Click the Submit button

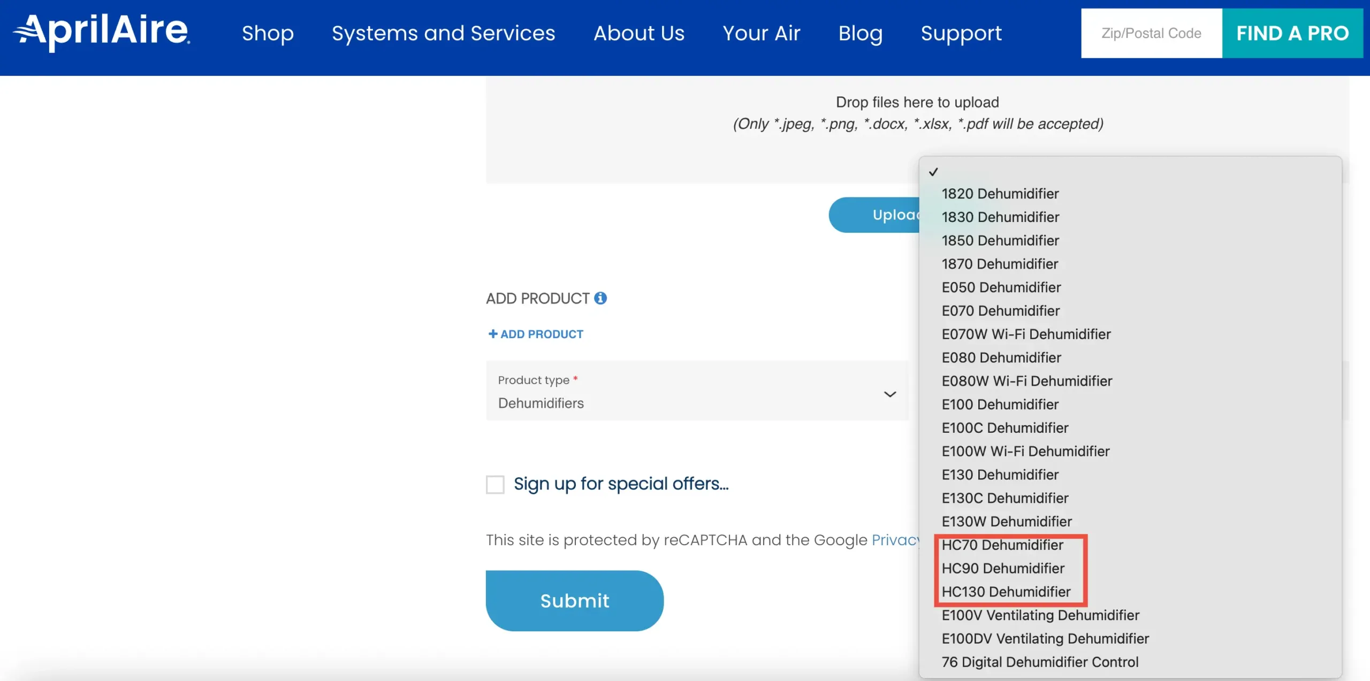pyautogui.click(x=575, y=600)
